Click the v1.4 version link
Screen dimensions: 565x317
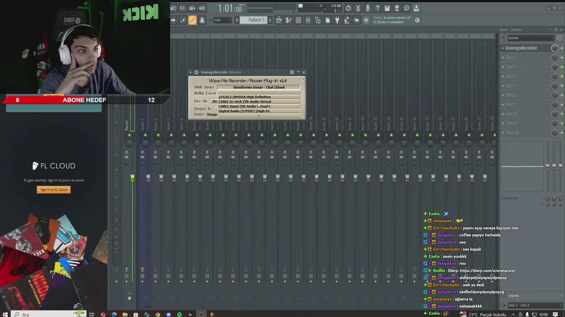tap(283, 81)
